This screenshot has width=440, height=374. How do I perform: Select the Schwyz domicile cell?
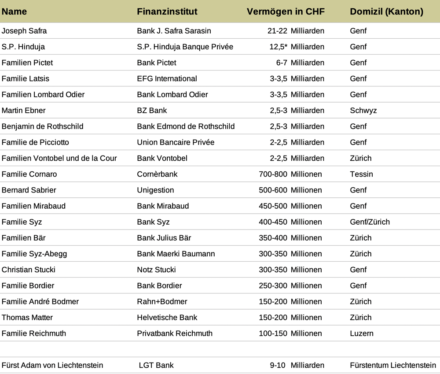tap(363, 111)
